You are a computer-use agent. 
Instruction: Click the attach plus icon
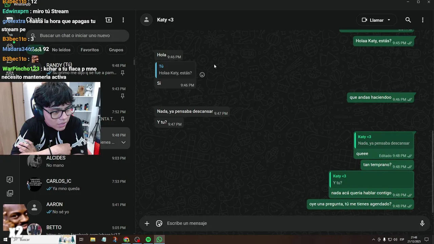147,223
